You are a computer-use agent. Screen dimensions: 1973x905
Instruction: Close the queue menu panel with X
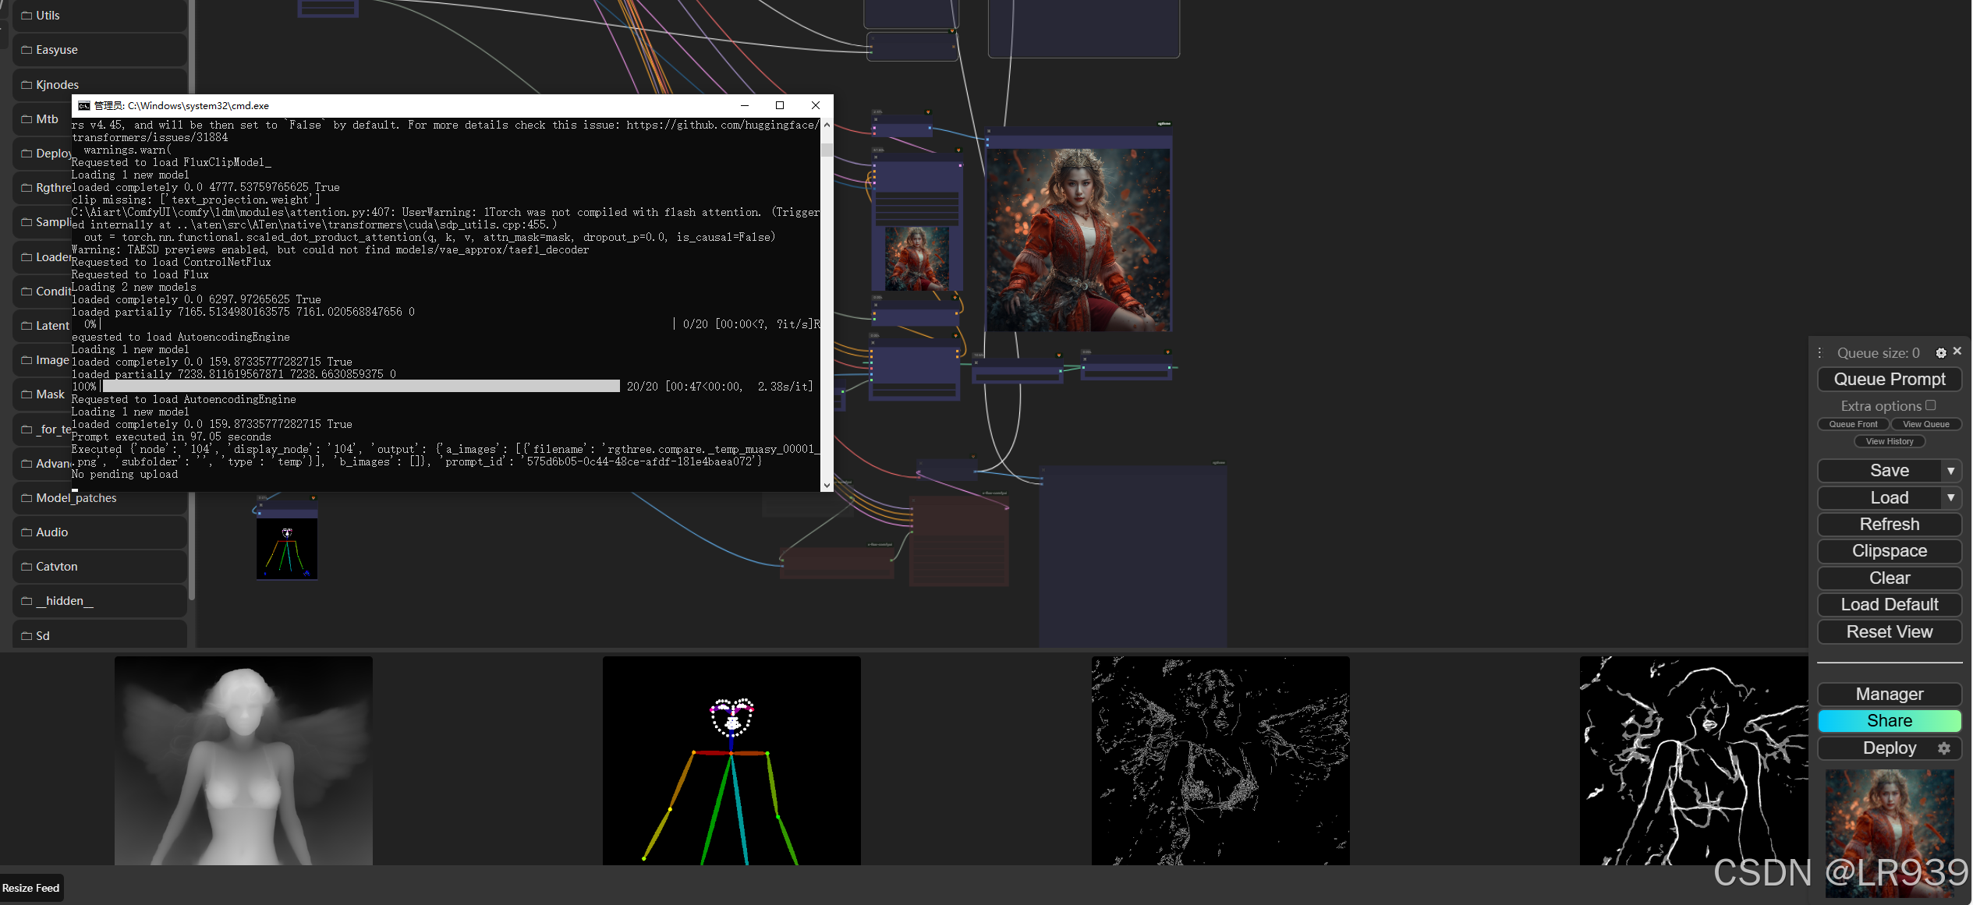tap(1957, 352)
